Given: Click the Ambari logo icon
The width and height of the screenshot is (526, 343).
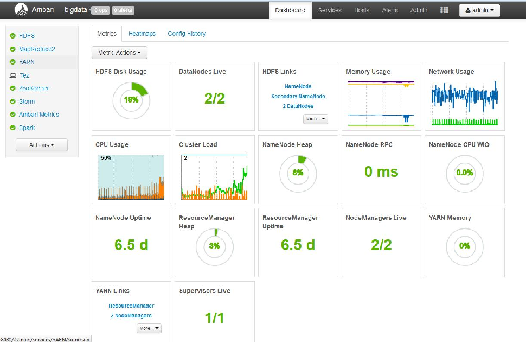Looking at the screenshot, I should click(21, 10).
